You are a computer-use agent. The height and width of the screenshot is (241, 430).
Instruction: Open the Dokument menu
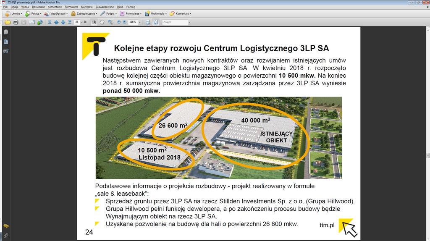pos(38,7)
